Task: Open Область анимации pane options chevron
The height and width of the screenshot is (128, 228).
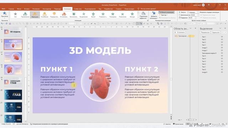Action: click(x=191, y=28)
